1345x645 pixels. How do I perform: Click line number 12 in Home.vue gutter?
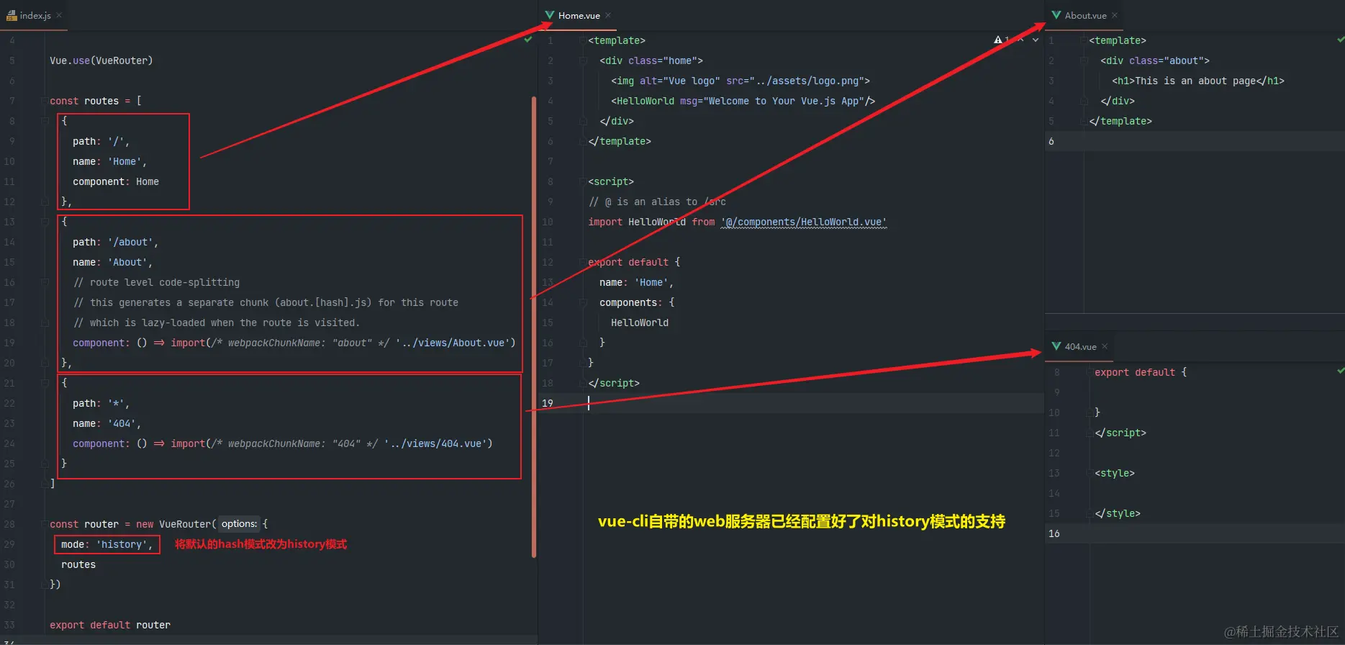tap(548, 262)
